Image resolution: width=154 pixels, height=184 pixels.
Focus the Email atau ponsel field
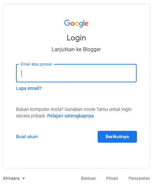[x=76, y=73]
